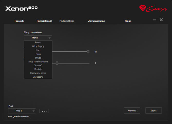Click the Przywróć button
This screenshot has height=124, width=172.
[x=132, y=110]
